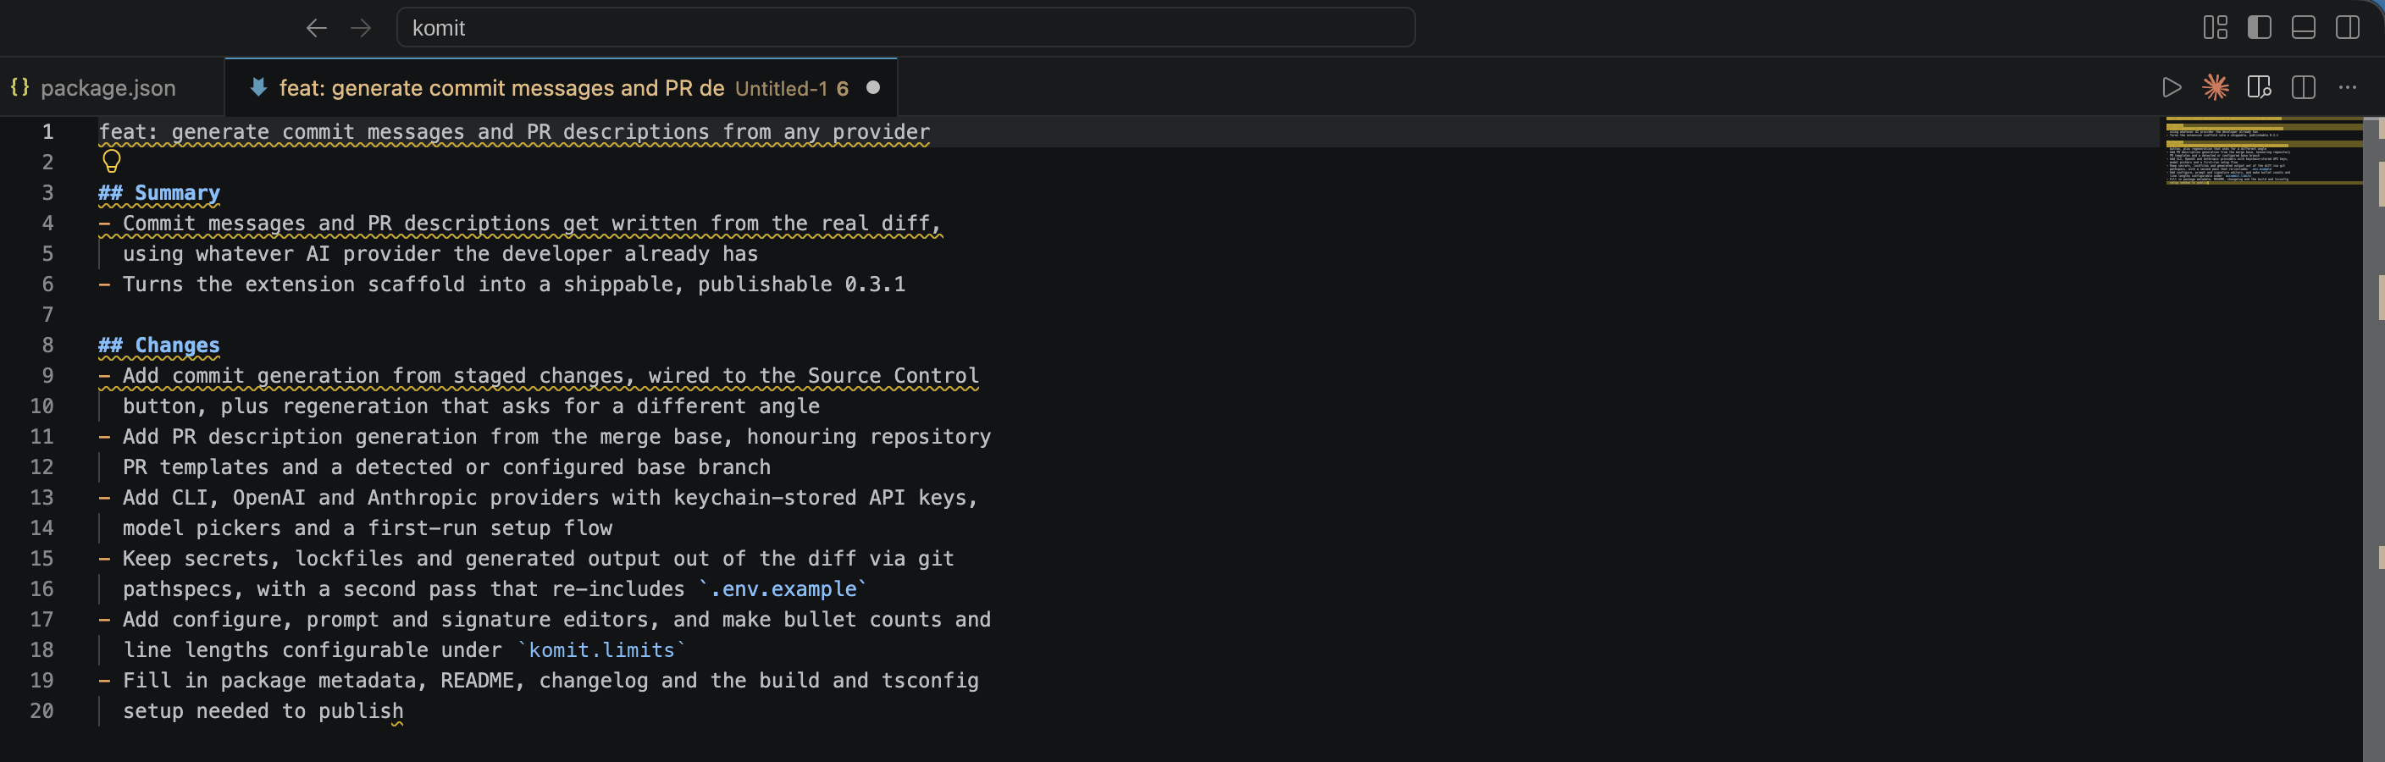Image resolution: width=2385 pixels, height=762 pixels.
Task: Click "setup needed to publish" on line 20
Action: 263,711
